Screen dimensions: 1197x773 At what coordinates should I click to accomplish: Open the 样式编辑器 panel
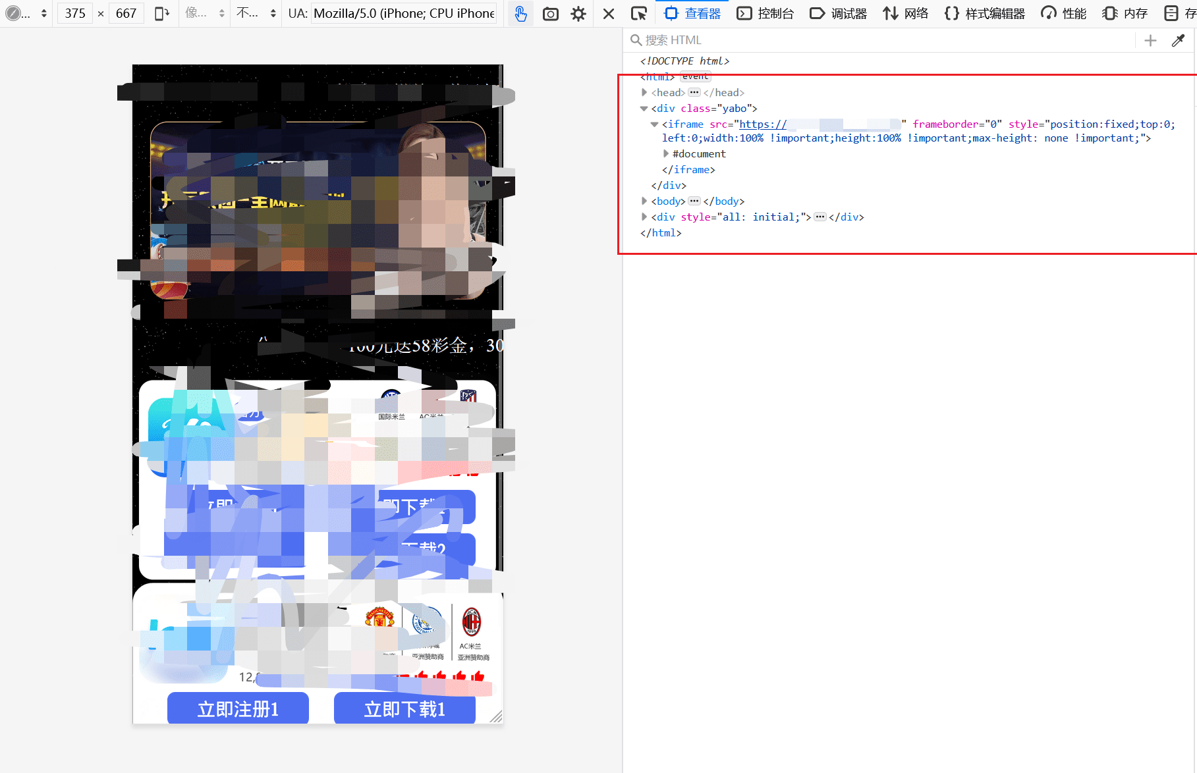click(x=984, y=14)
